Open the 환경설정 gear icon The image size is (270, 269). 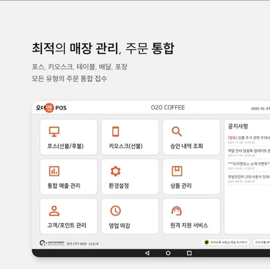tap(115, 171)
